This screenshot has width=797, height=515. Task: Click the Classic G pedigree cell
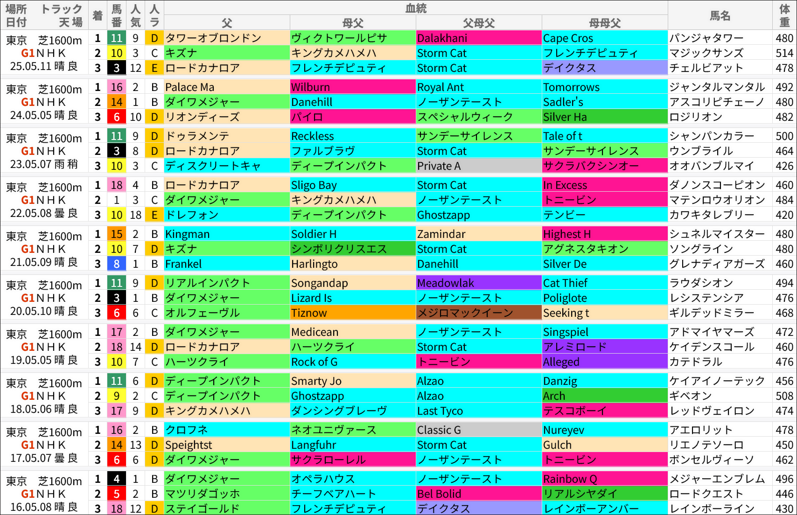[479, 430]
